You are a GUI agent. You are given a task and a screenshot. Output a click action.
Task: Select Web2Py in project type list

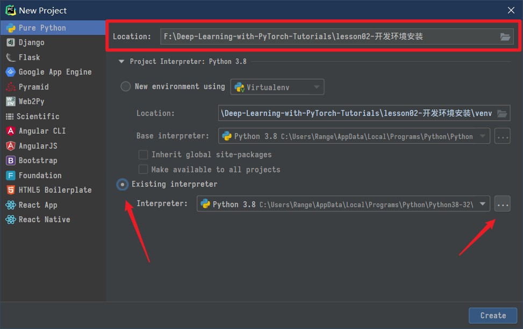tap(53, 101)
